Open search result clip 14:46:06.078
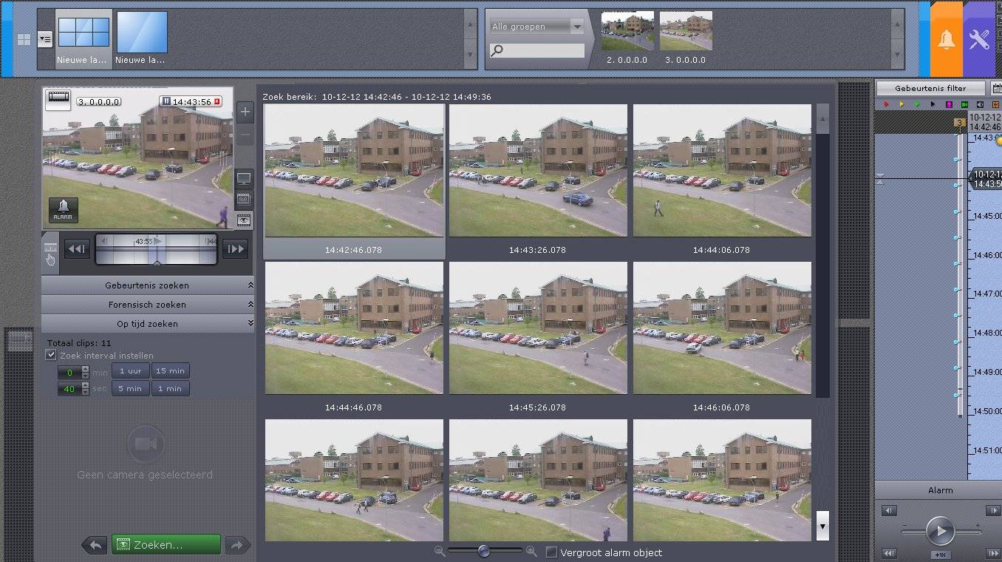The width and height of the screenshot is (1002, 562). pyautogui.click(x=722, y=328)
